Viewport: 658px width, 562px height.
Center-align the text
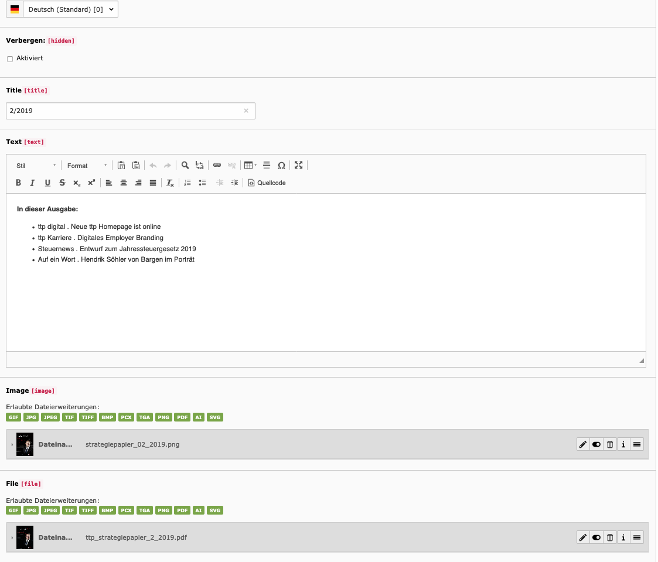coord(124,183)
